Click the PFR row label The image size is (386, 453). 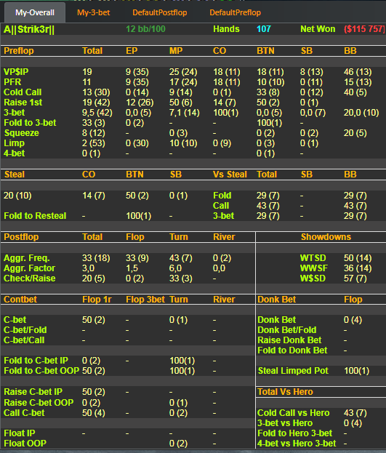12,82
